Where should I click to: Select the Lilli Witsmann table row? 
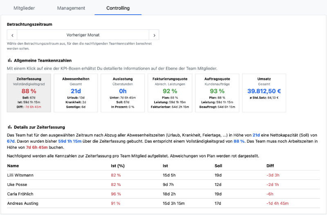(20, 175)
